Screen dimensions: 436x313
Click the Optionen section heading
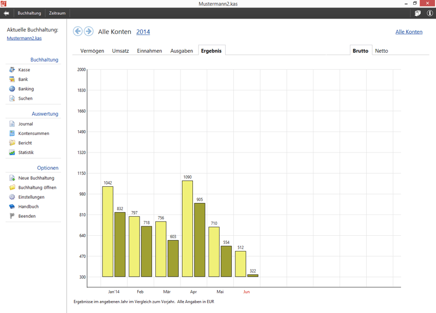pyautogui.click(x=48, y=168)
